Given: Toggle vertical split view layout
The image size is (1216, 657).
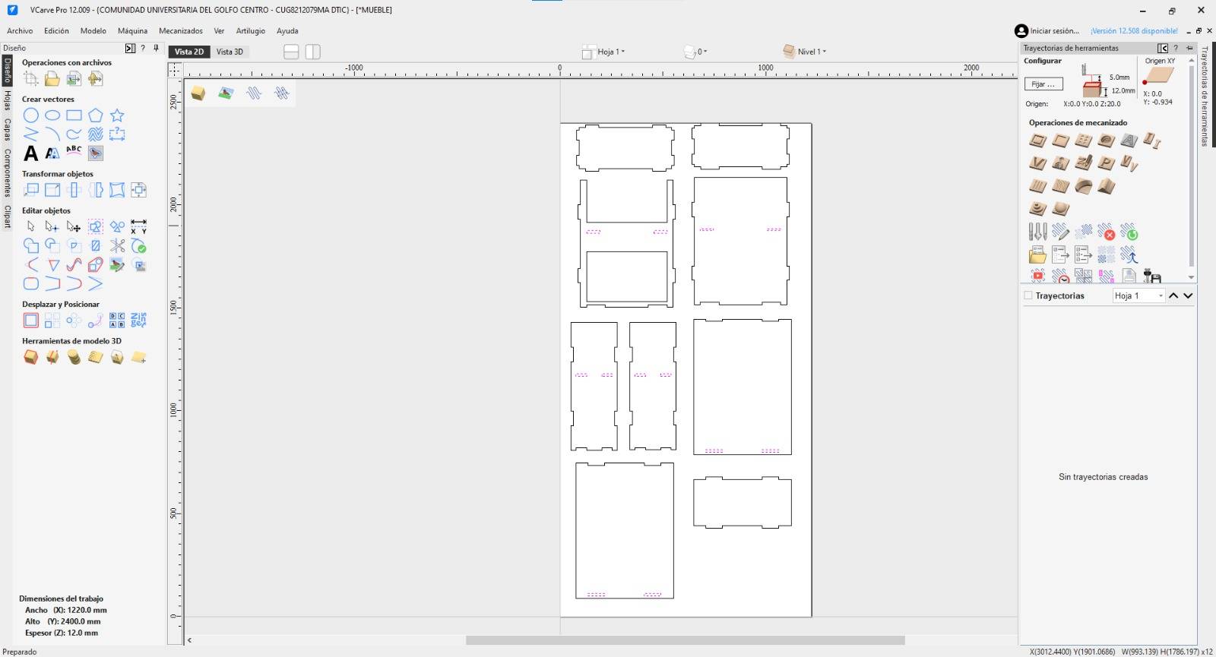Looking at the screenshot, I should (313, 52).
